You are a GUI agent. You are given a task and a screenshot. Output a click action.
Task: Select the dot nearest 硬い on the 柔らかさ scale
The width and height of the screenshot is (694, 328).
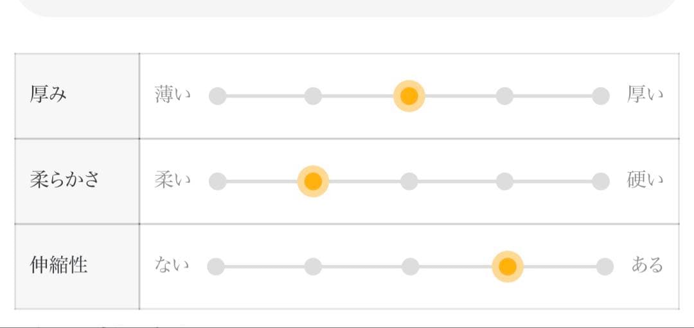[600, 182]
